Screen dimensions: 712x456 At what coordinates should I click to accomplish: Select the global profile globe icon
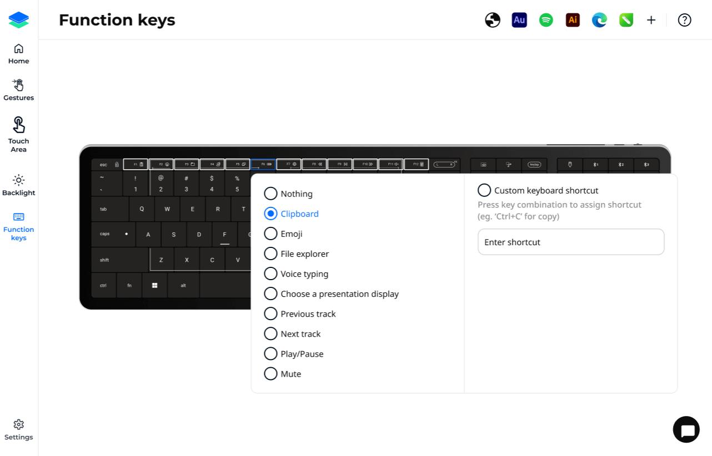click(x=493, y=20)
